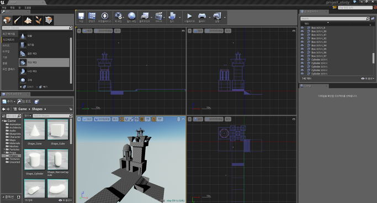Select the Shape_Cube thumbnail
This screenshot has height=203, width=377.
click(58, 130)
